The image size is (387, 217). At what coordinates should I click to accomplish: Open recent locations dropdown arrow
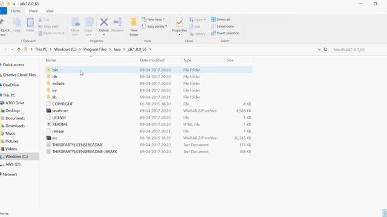tap(12, 49)
